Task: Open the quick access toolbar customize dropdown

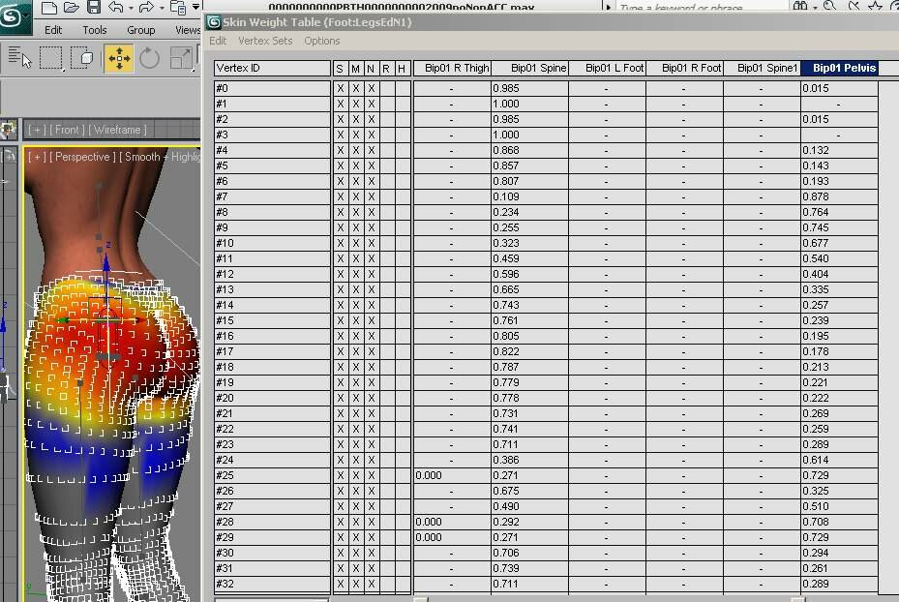Action: [195, 8]
